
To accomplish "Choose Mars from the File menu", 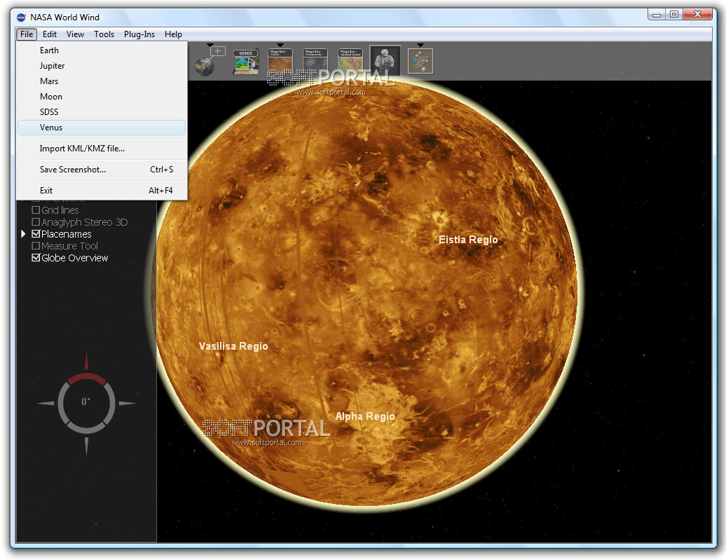I will [x=49, y=81].
